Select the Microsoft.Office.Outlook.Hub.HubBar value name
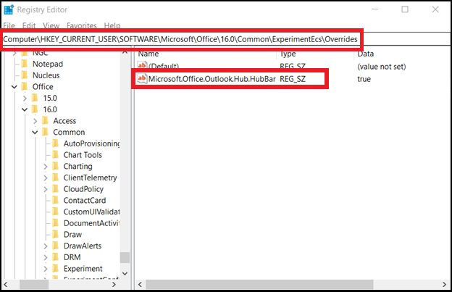Screen dimensions: 452x292 [x=212, y=79]
